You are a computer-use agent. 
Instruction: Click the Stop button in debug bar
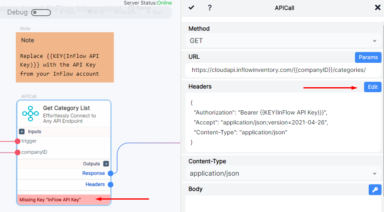(96, 12)
